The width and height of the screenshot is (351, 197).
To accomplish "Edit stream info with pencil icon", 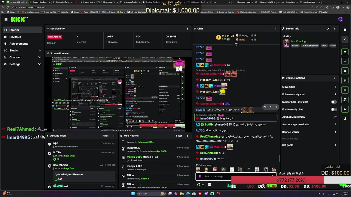I will [x=329, y=28].
